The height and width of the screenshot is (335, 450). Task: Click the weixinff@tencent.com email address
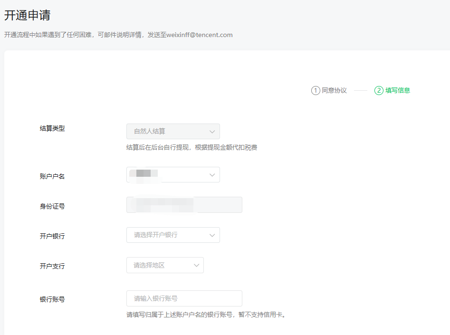[x=200, y=35]
